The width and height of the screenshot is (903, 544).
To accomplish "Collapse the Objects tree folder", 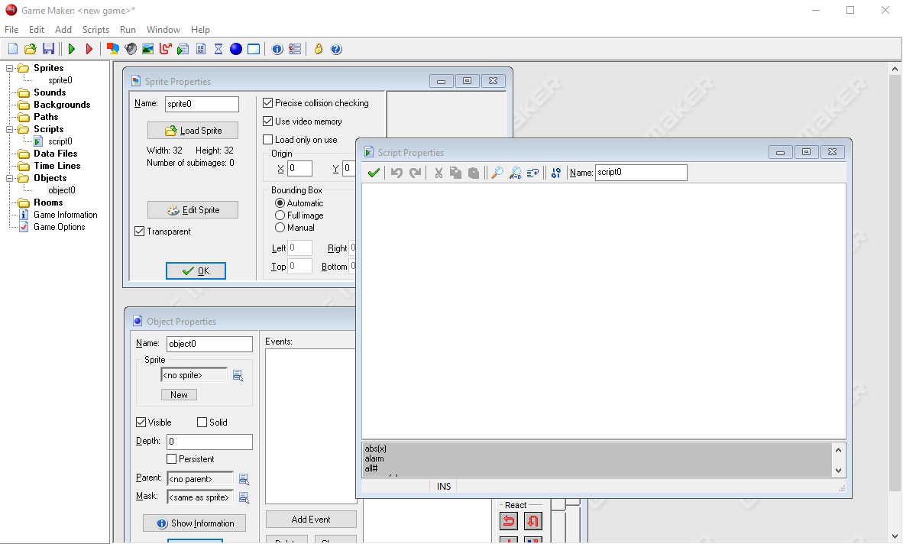I will point(10,179).
